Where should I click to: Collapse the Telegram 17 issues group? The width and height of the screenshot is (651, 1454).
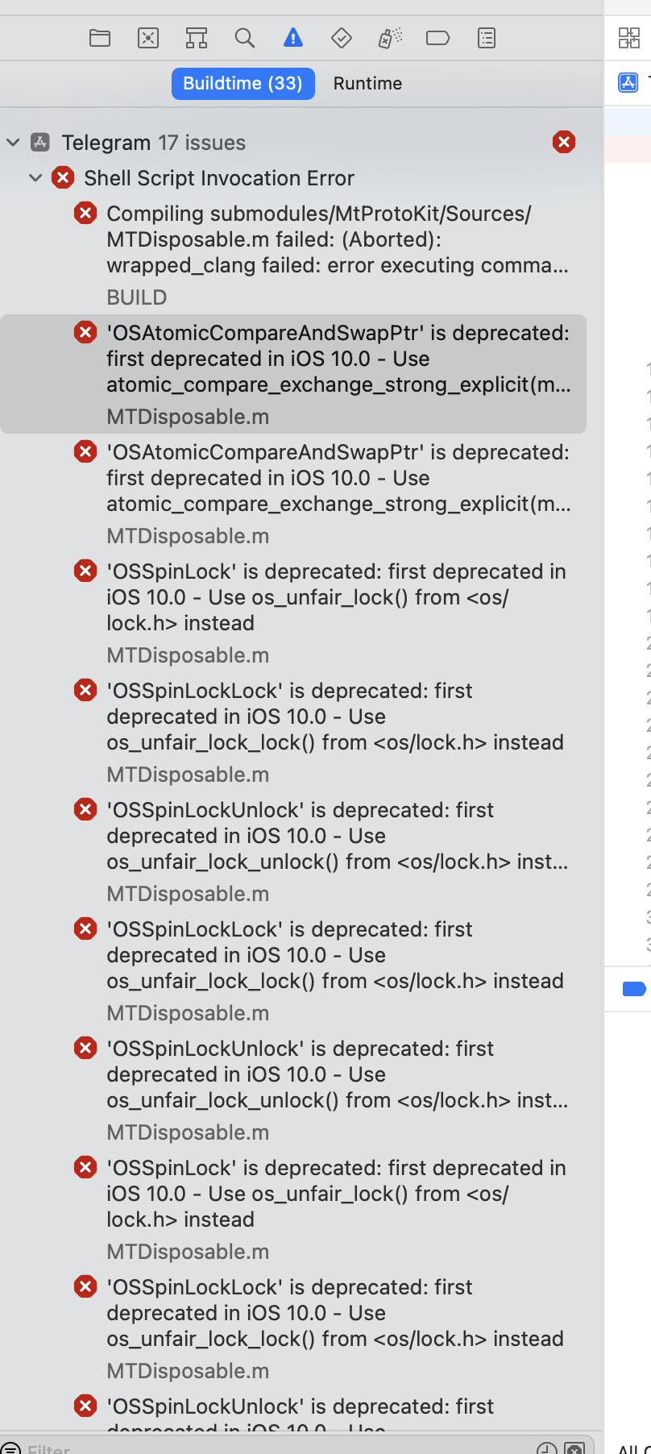12,142
